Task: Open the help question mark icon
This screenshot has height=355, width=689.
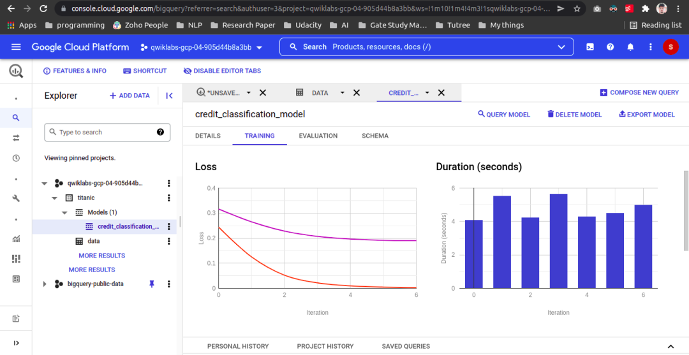Action: point(611,47)
